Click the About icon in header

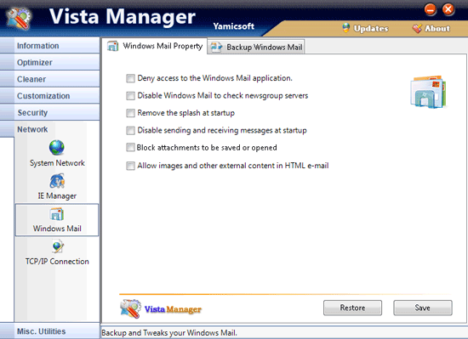pyautogui.click(x=417, y=28)
